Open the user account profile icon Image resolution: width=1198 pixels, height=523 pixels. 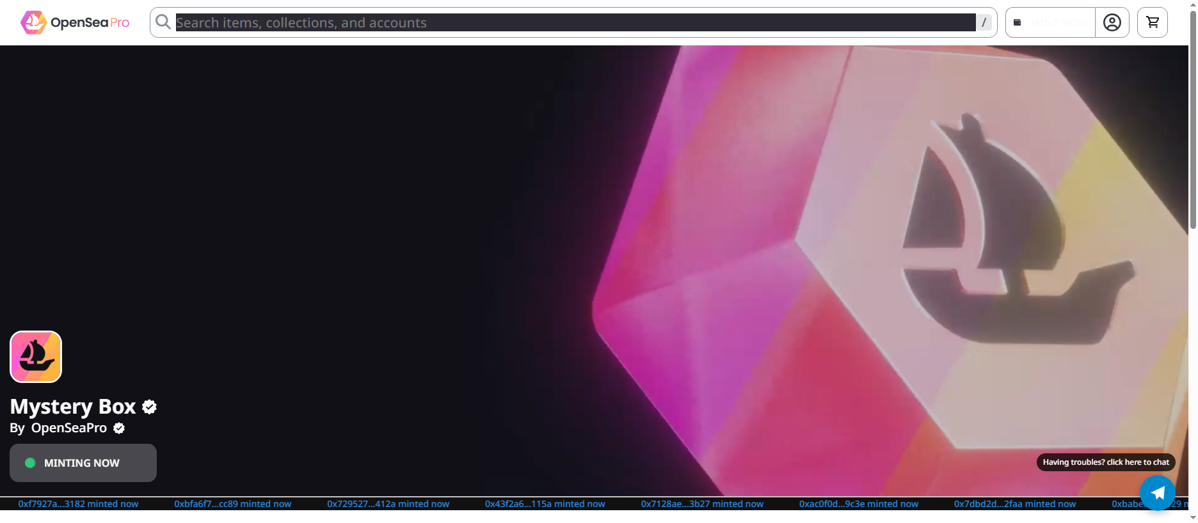pos(1112,22)
